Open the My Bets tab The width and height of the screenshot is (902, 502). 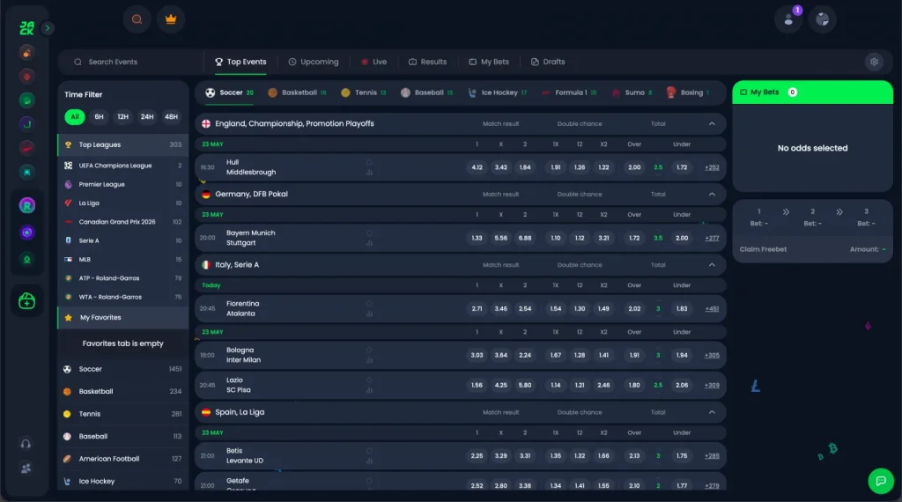pos(489,63)
